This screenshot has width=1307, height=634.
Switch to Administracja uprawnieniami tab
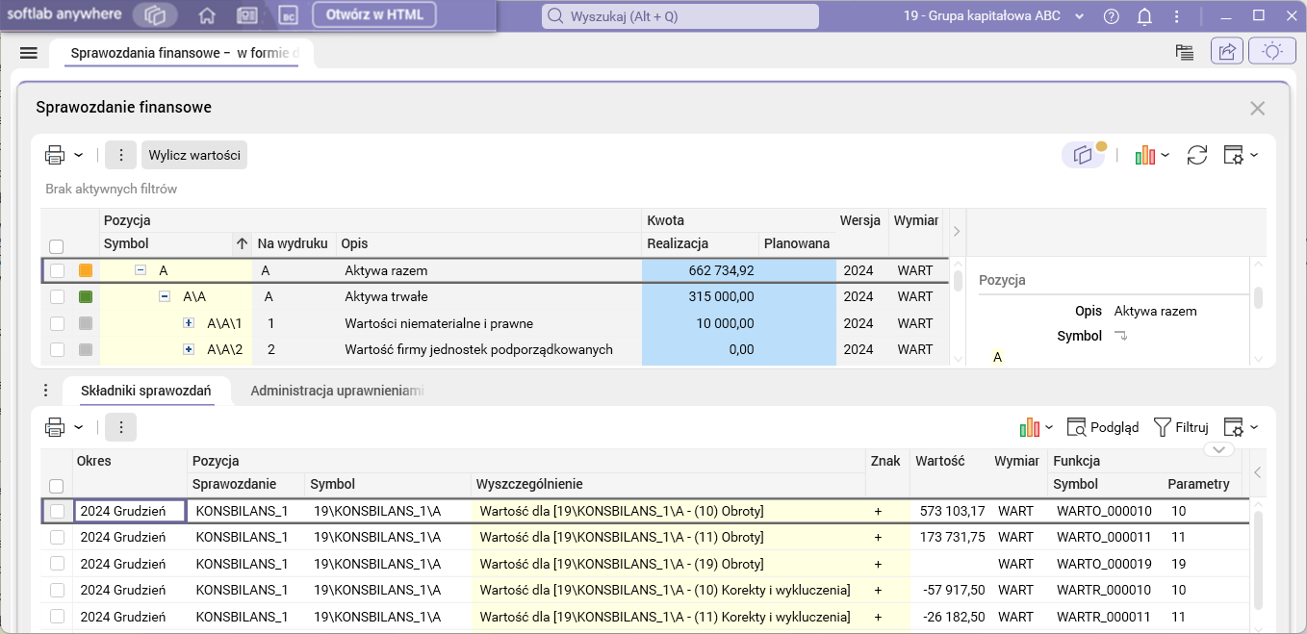pyautogui.click(x=337, y=391)
